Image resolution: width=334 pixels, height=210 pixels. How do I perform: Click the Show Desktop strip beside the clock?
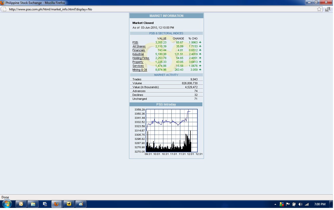pos(331,204)
